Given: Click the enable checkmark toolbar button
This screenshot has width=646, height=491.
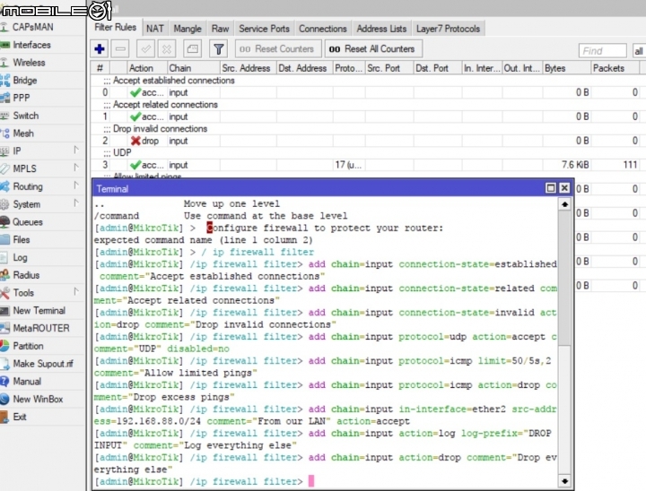Looking at the screenshot, I should coord(144,49).
